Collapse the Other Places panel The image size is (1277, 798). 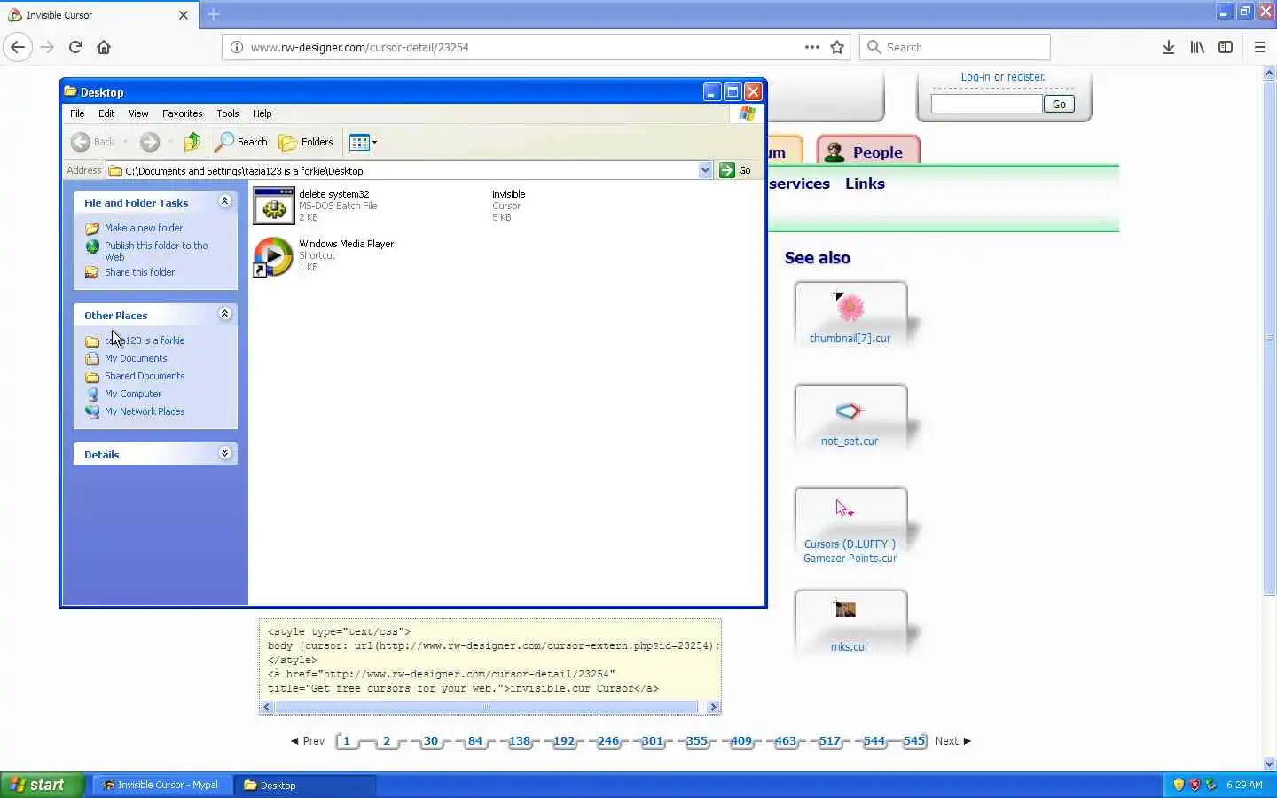click(224, 314)
